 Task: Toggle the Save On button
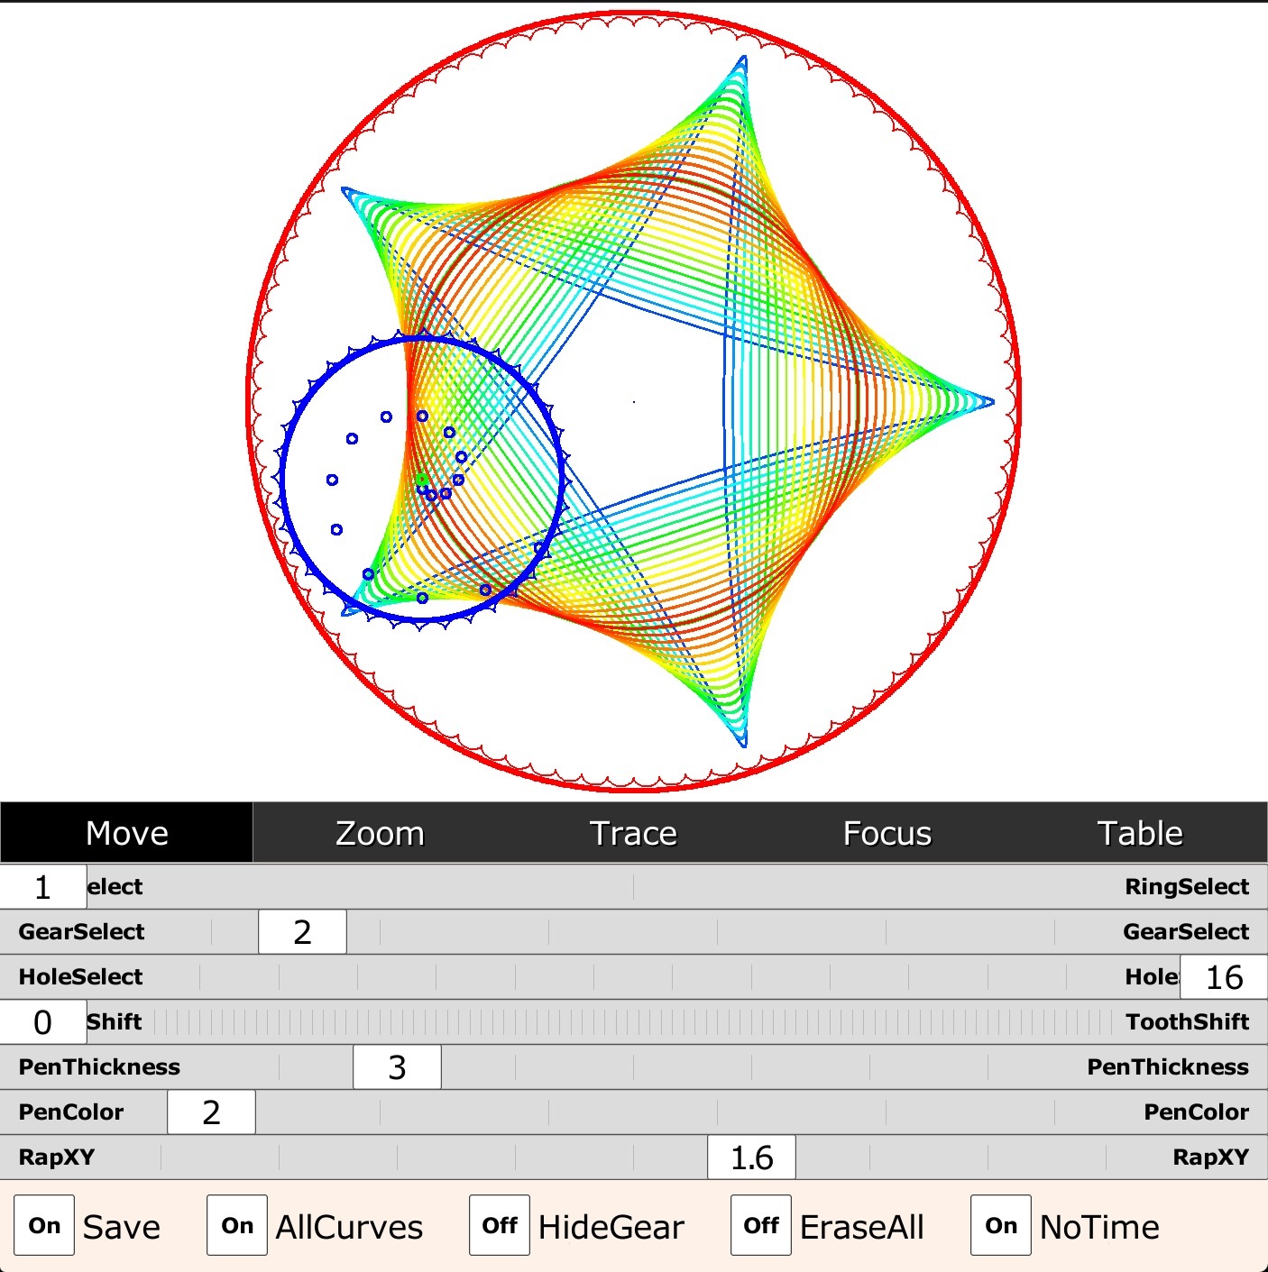44,1225
